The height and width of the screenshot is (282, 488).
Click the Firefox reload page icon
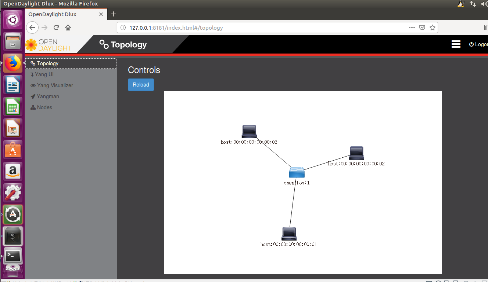coord(56,28)
